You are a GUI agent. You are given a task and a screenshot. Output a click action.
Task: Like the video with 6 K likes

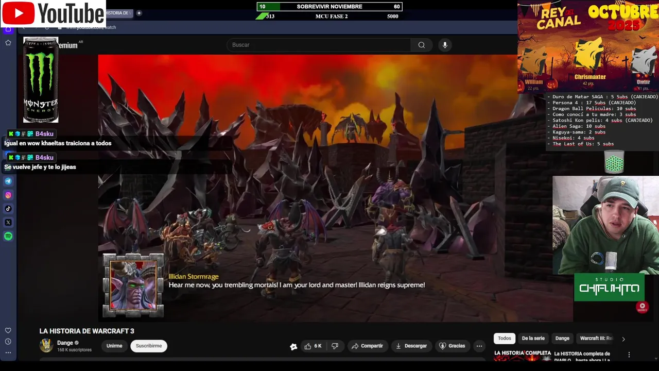point(313,346)
